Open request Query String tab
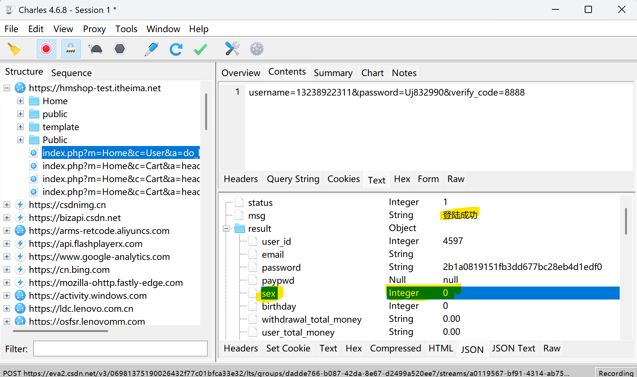 click(293, 179)
